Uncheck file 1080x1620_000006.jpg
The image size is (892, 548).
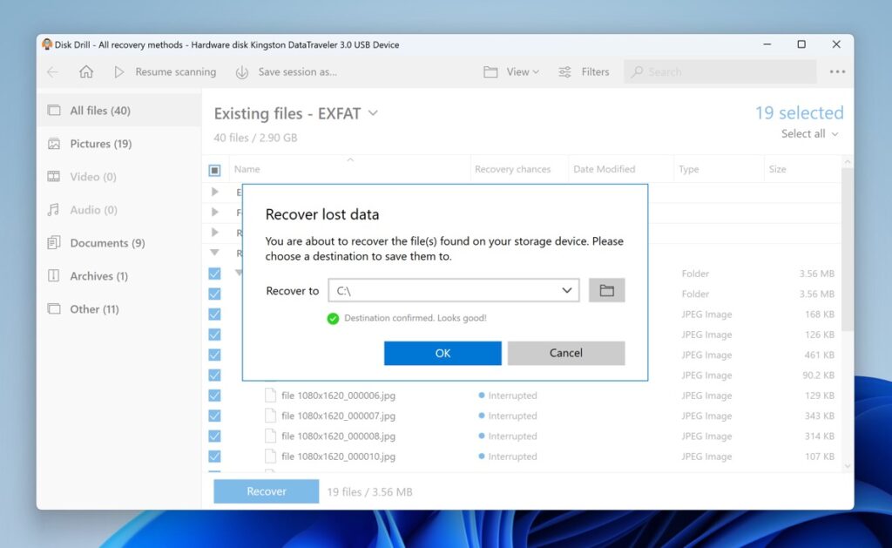(x=214, y=395)
